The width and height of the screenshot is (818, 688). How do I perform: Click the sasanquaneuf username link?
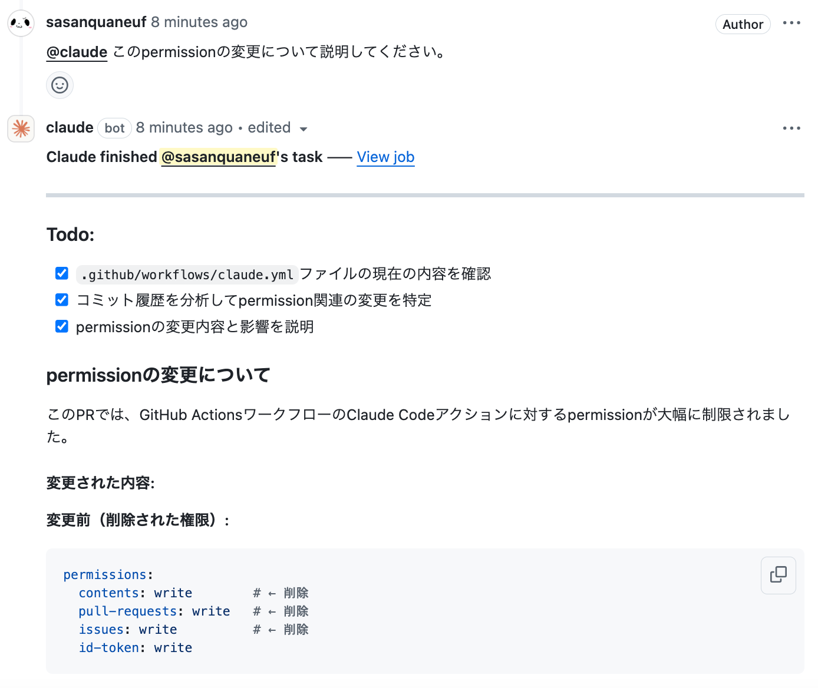click(x=96, y=22)
